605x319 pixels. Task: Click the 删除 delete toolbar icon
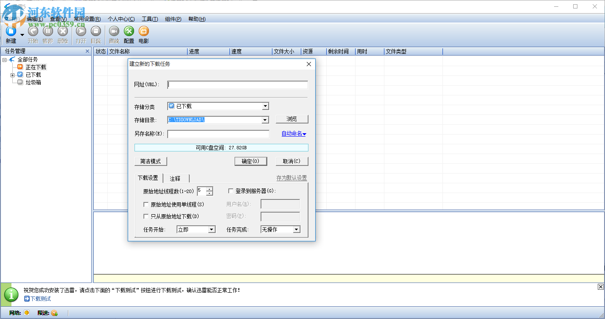[63, 31]
